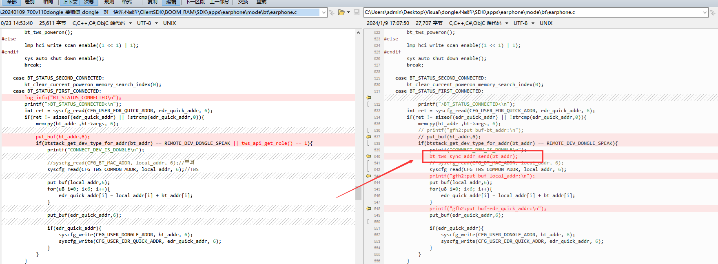
Task: Toggle the 差别 (differences) view
Action: click(x=30, y=2)
